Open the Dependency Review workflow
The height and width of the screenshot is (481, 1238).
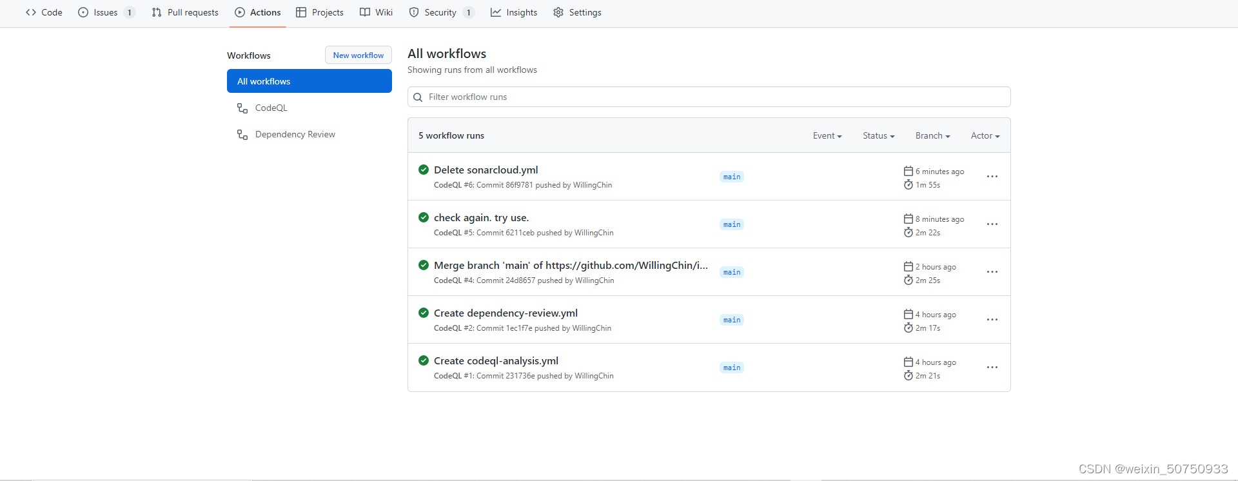pos(309,134)
